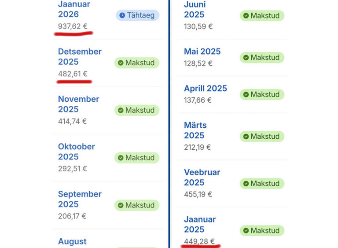Click the checkmark icon in the September 2025 row

120,205
